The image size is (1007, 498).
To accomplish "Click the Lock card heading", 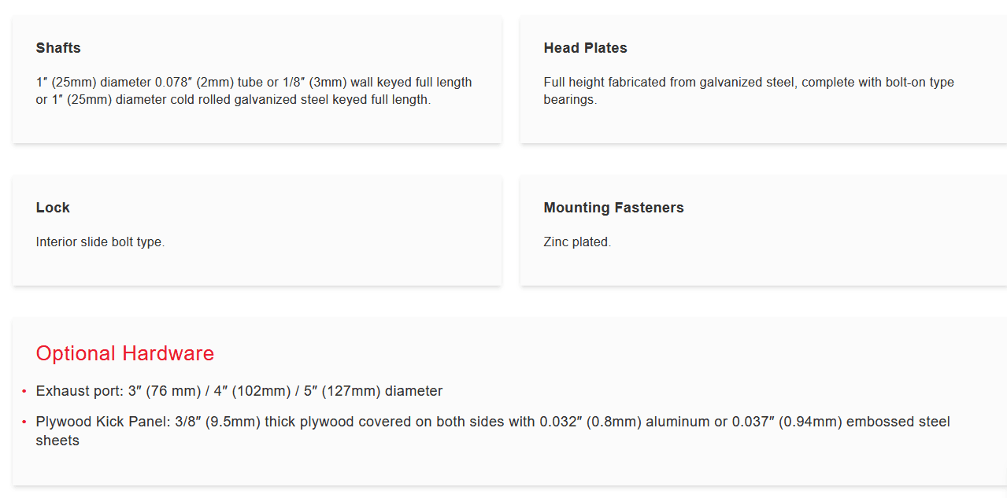I will tap(53, 208).
